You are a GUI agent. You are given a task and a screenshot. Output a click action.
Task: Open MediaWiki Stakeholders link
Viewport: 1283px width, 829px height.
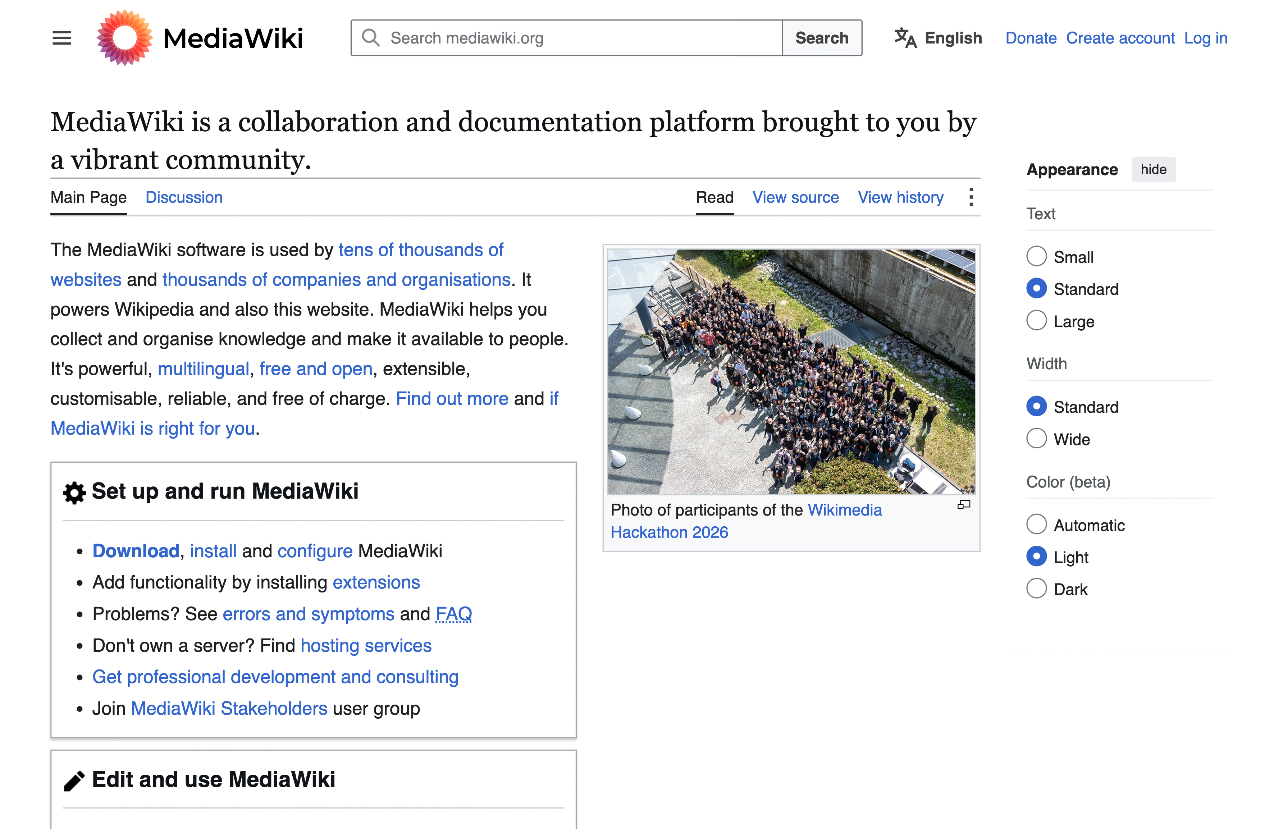pos(229,709)
